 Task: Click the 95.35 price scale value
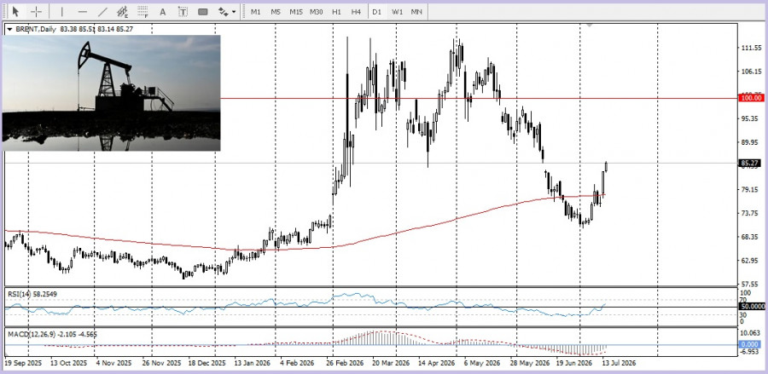749,118
